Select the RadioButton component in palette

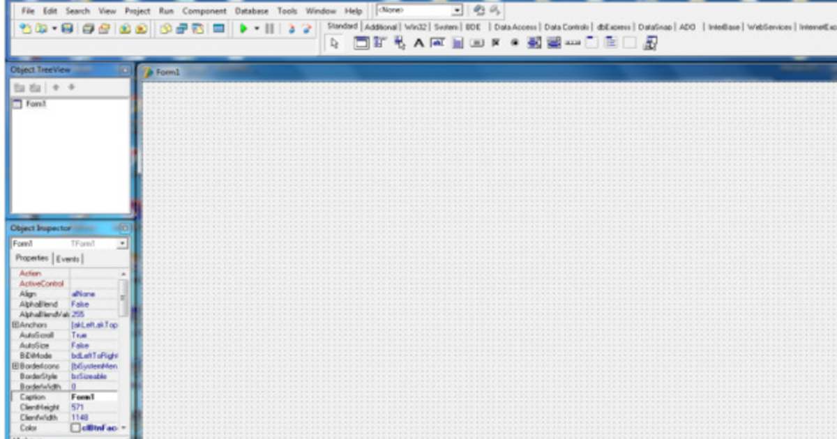pyautogui.click(x=515, y=43)
